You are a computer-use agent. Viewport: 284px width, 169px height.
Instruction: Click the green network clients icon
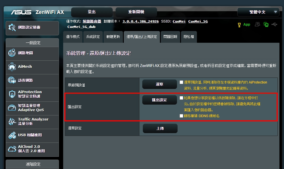point(266,25)
